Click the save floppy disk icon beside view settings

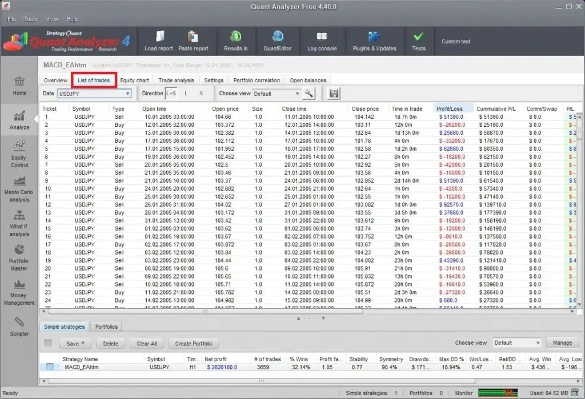coord(335,94)
